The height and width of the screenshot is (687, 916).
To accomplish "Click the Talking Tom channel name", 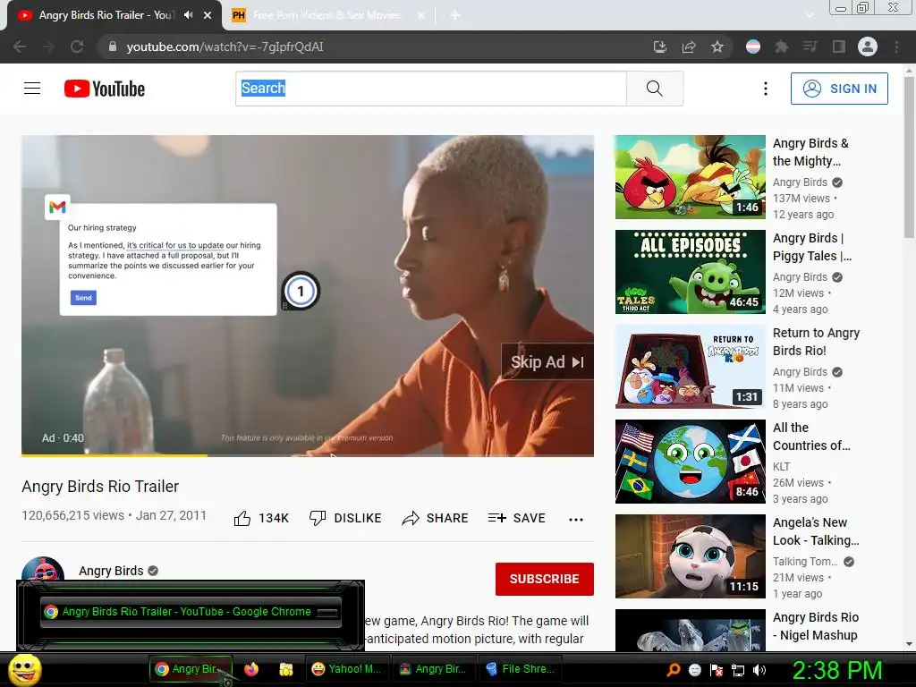I will [805, 562].
